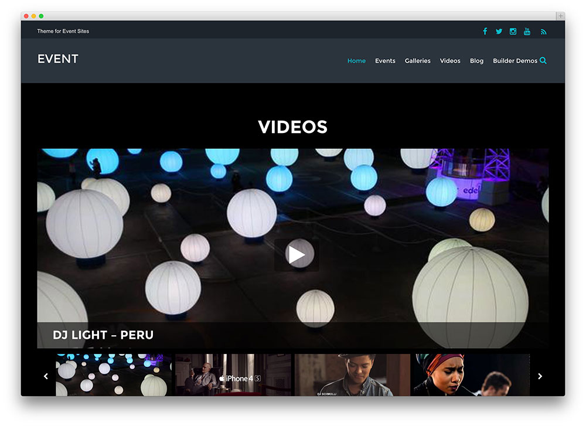
Task: Select the Home menu item
Action: (x=356, y=60)
